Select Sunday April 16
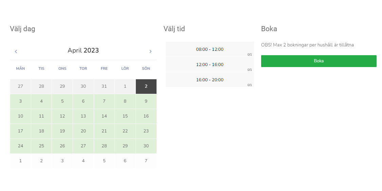 (x=146, y=116)
